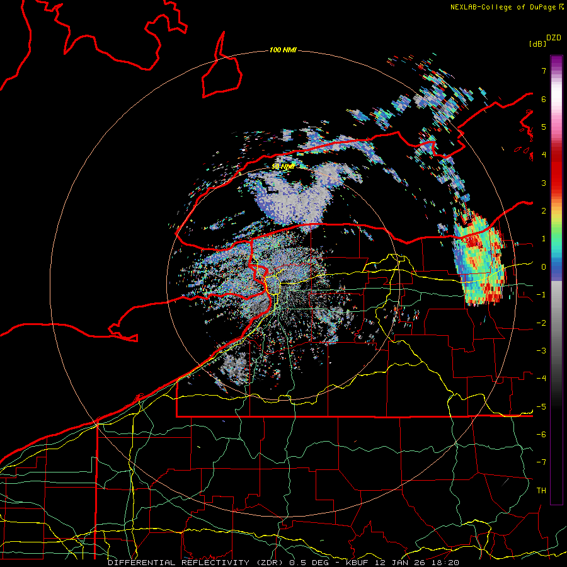Click the '0' tick on the scale

point(544,267)
